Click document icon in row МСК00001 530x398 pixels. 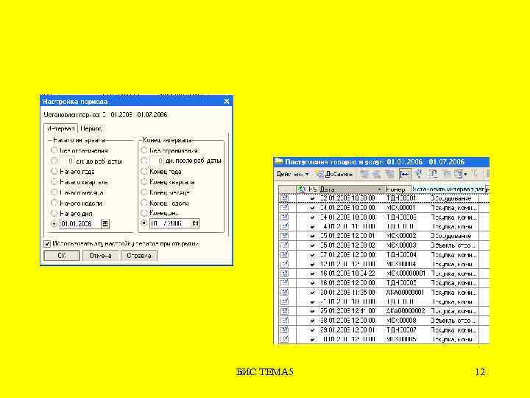click(284, 207)
